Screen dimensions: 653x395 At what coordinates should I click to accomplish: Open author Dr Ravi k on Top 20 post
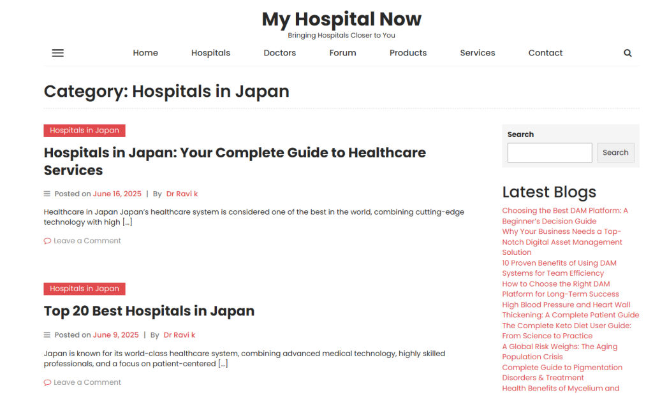coord(179,335)
